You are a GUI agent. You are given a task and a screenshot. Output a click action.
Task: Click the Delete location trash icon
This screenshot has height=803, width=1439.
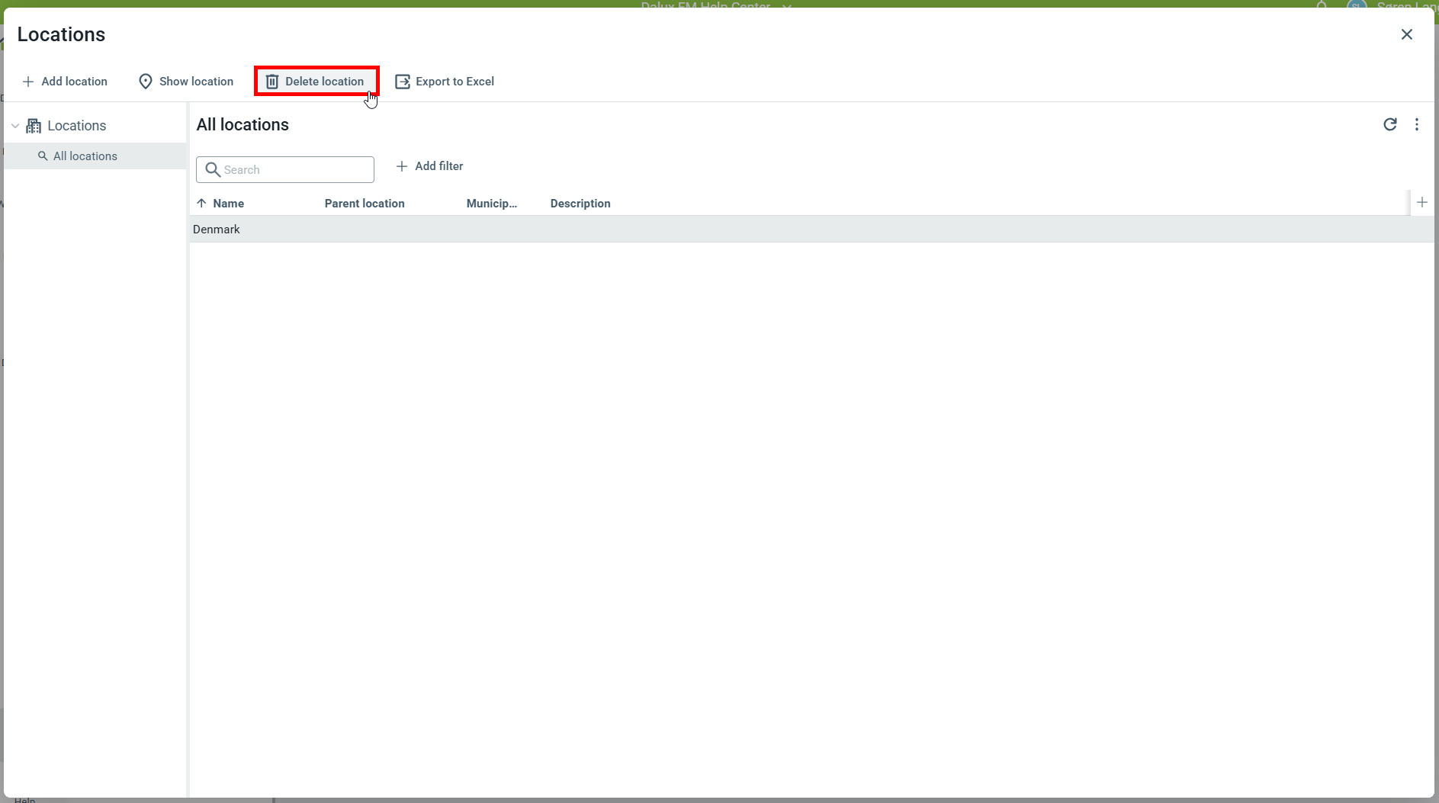coord(272,82)
